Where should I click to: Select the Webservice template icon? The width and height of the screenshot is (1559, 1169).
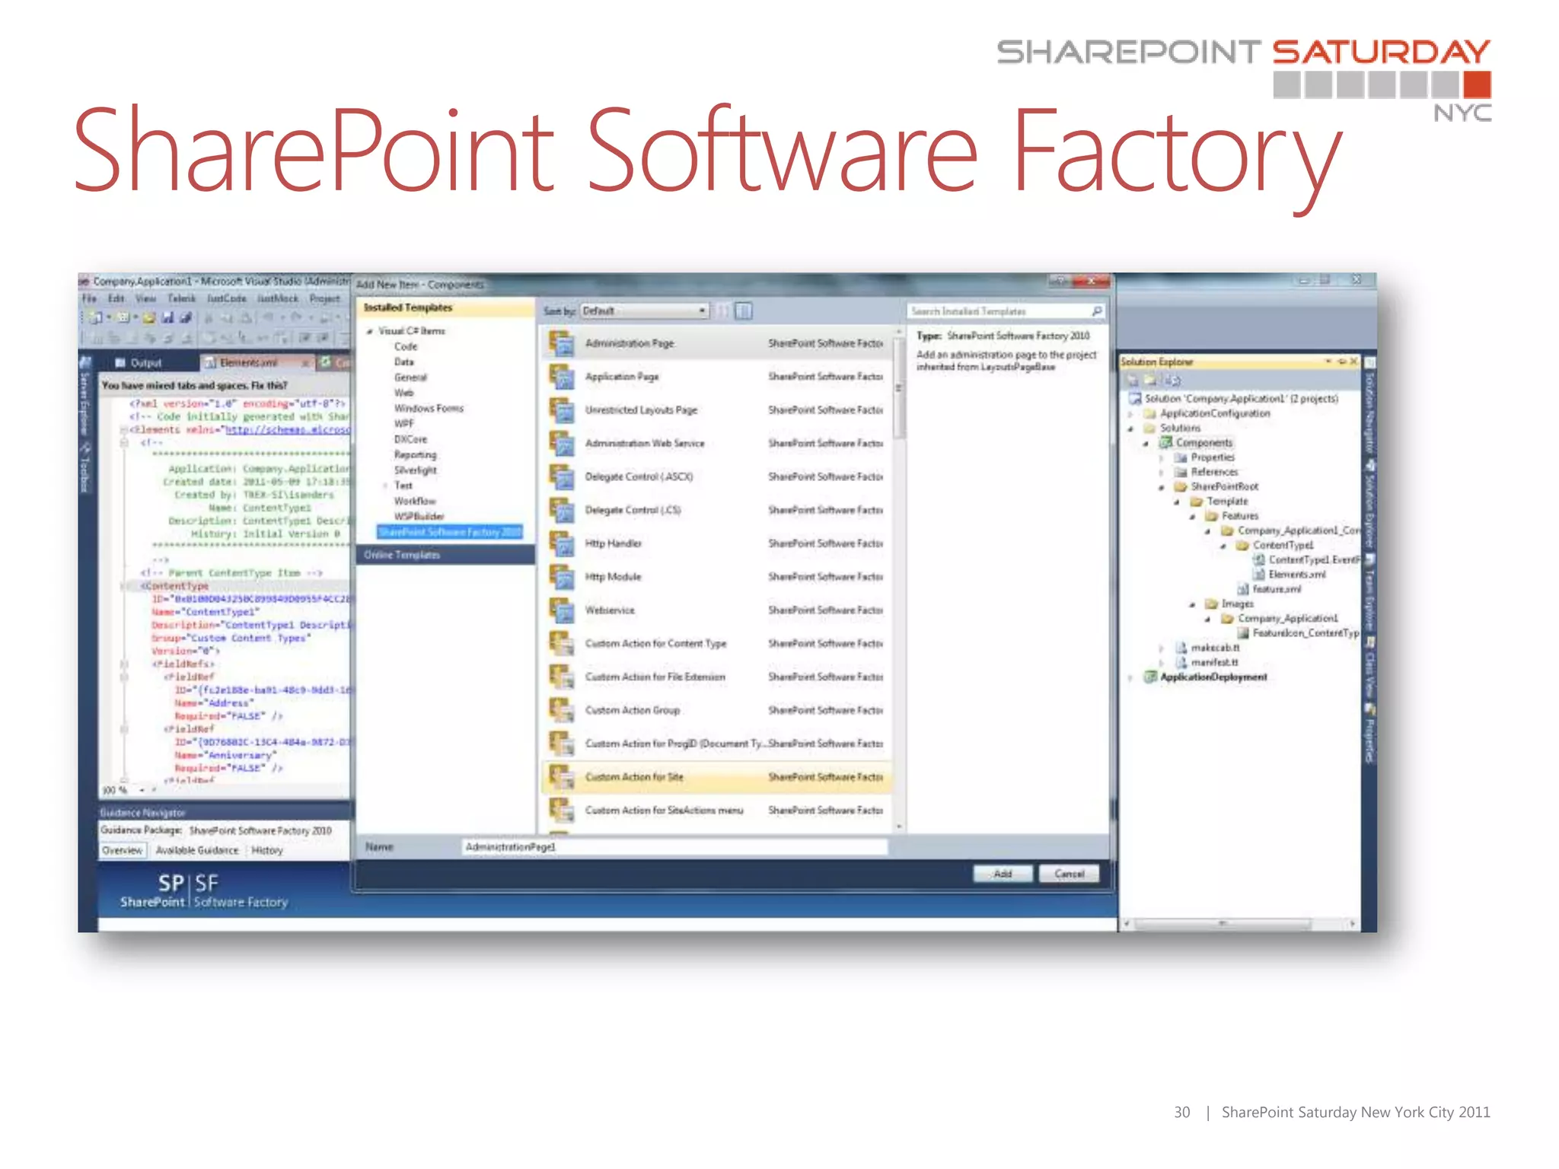[x=562, y=610]
